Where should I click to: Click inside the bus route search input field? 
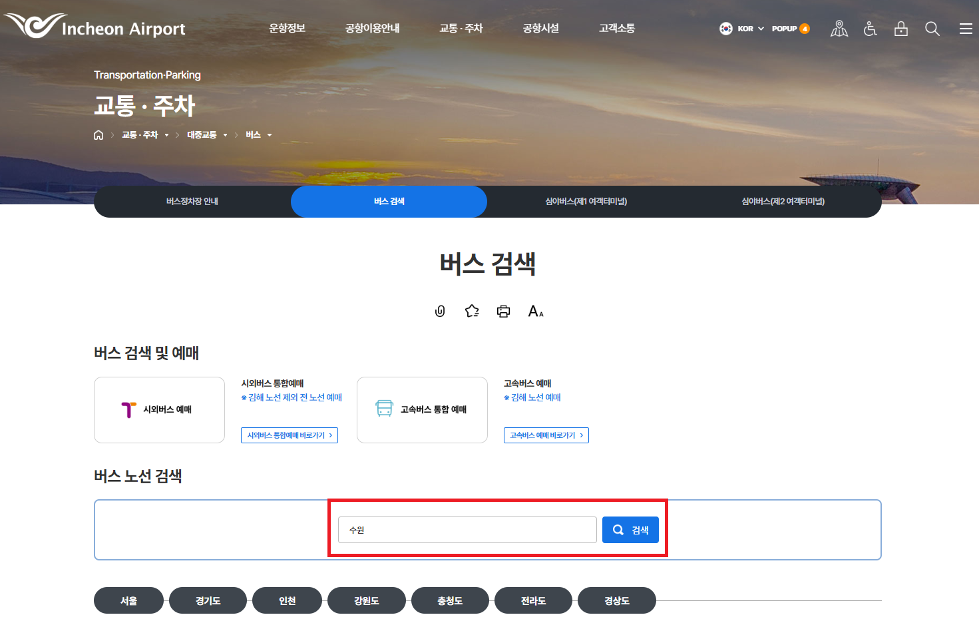click(x=467, y=530)
